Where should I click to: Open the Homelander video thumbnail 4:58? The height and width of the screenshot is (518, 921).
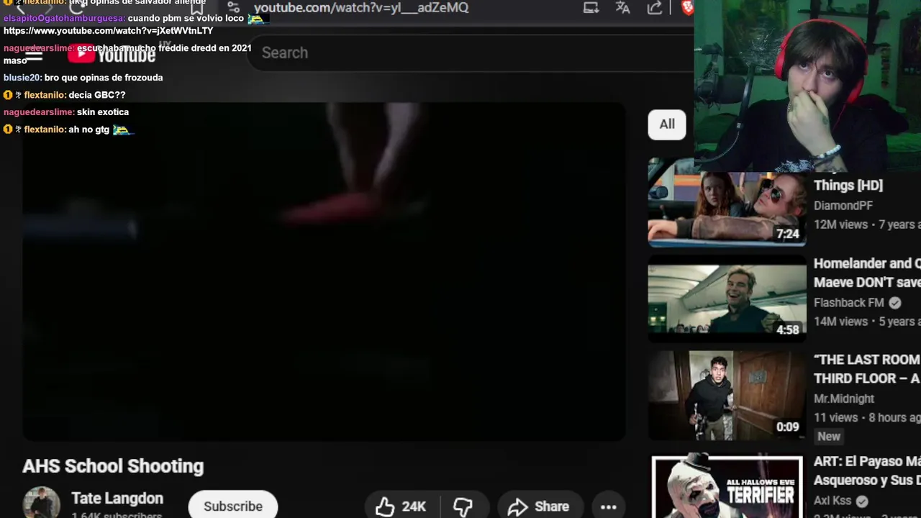coord(727,299)
